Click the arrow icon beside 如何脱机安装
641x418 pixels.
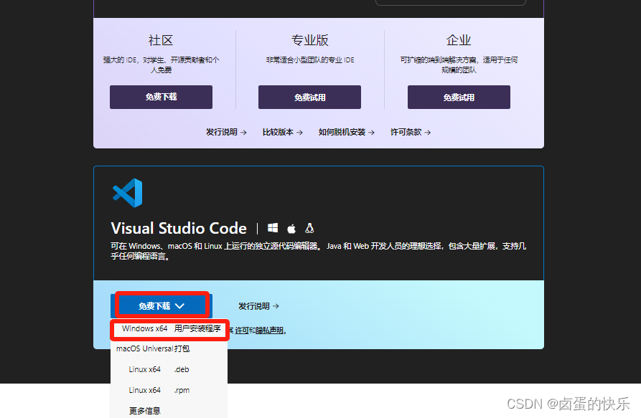point(370,132)
